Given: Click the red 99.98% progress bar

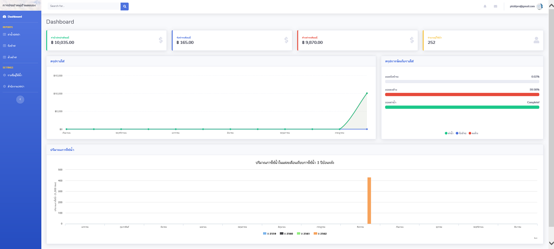Looking at the screenshot, I should [462, 94].
